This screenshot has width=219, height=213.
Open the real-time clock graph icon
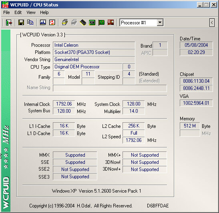pyautogui.click(x=43, y=22)
